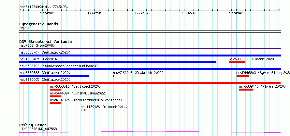290x136 pixels.
Task: Open nsv5906809 (Almarri2020) variant label
Action: [x=252, y=59]
